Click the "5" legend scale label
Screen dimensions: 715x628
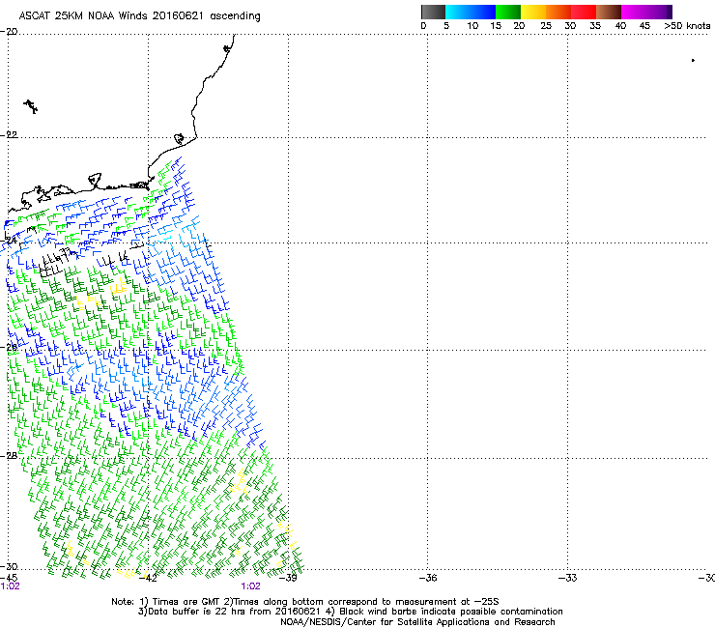[446, 26]
